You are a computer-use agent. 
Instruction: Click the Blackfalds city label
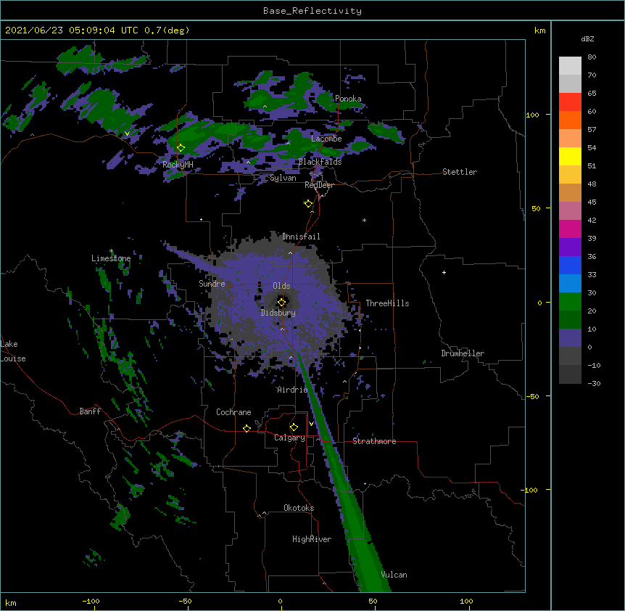tap(320, 162)
